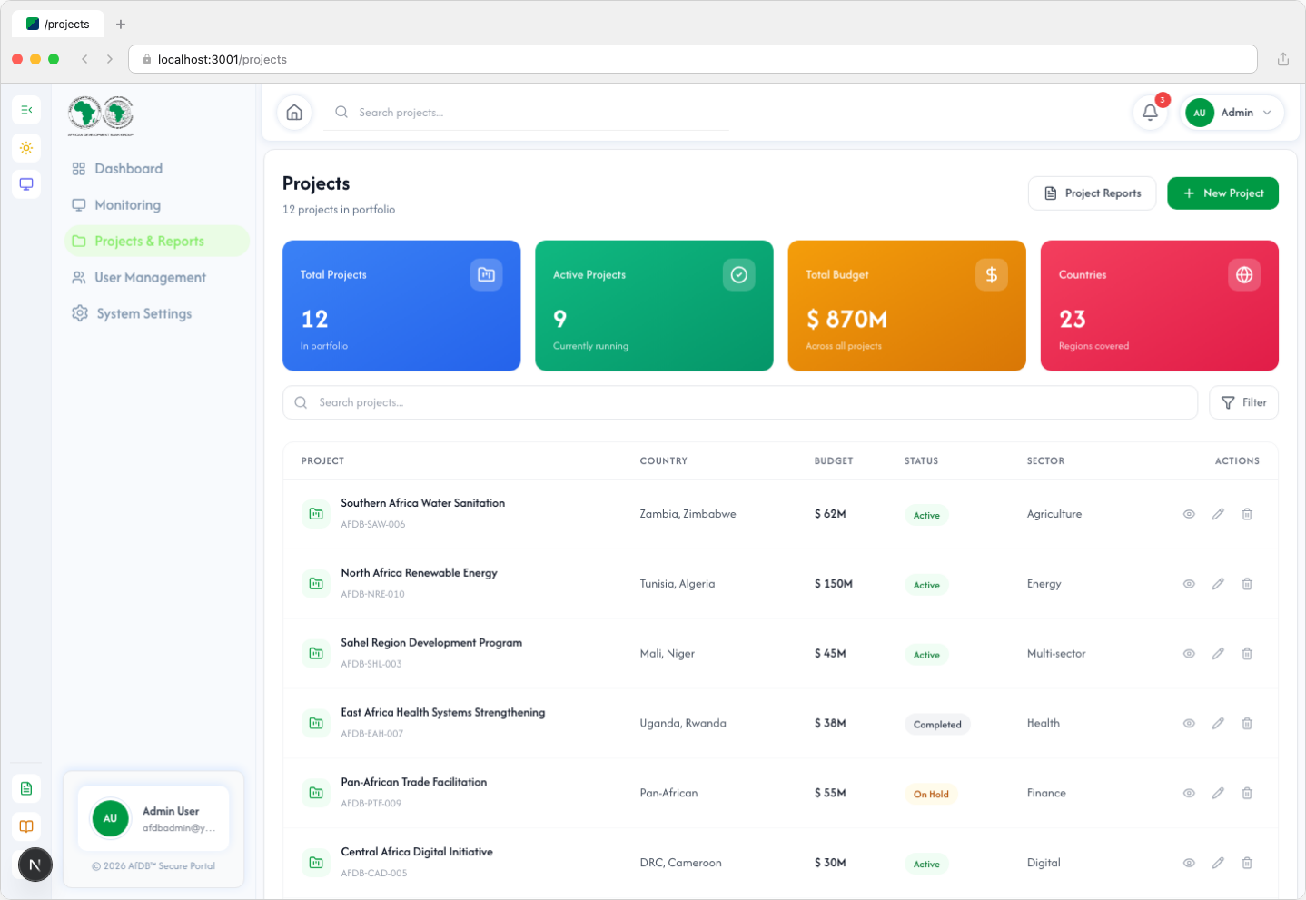The height and width of the screenshot is (900, 1306).
Task: Delete Pan-African Trade Facilitation project
Action: coord(1247,794)
